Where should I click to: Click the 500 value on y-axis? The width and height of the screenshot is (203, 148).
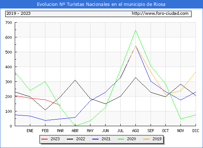coord(9,52)
